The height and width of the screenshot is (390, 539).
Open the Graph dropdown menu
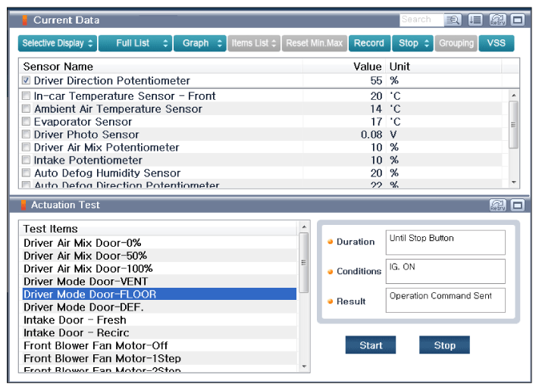click(199, 43)
